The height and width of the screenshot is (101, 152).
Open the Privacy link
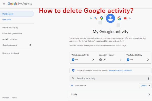tap(6, 98)
